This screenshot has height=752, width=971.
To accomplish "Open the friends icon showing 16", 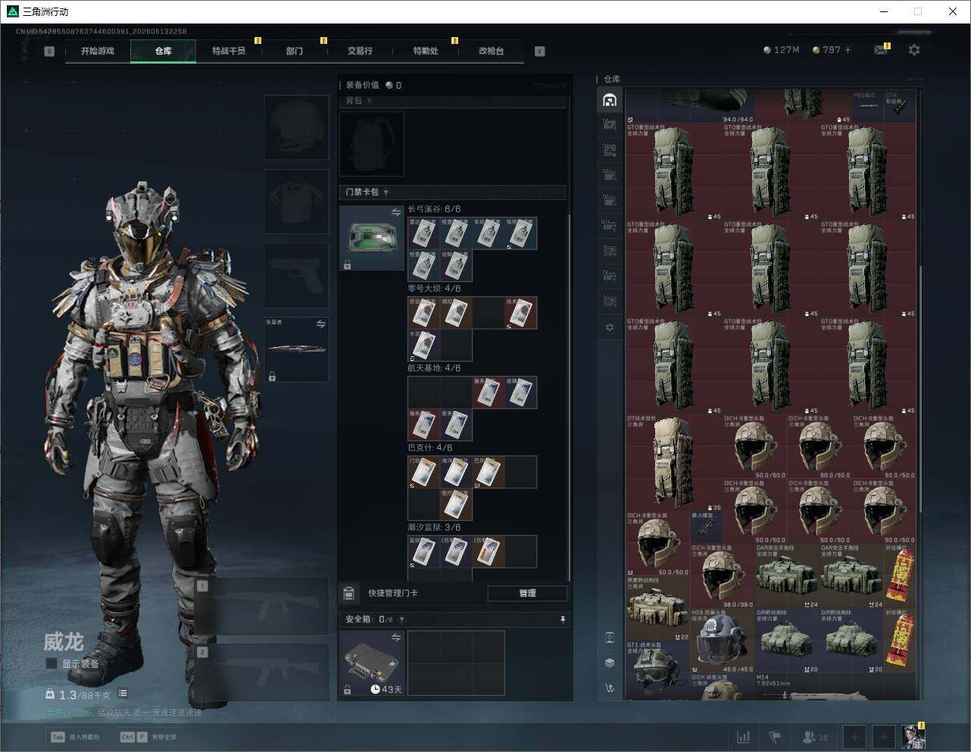I will [x=815, y=737].
